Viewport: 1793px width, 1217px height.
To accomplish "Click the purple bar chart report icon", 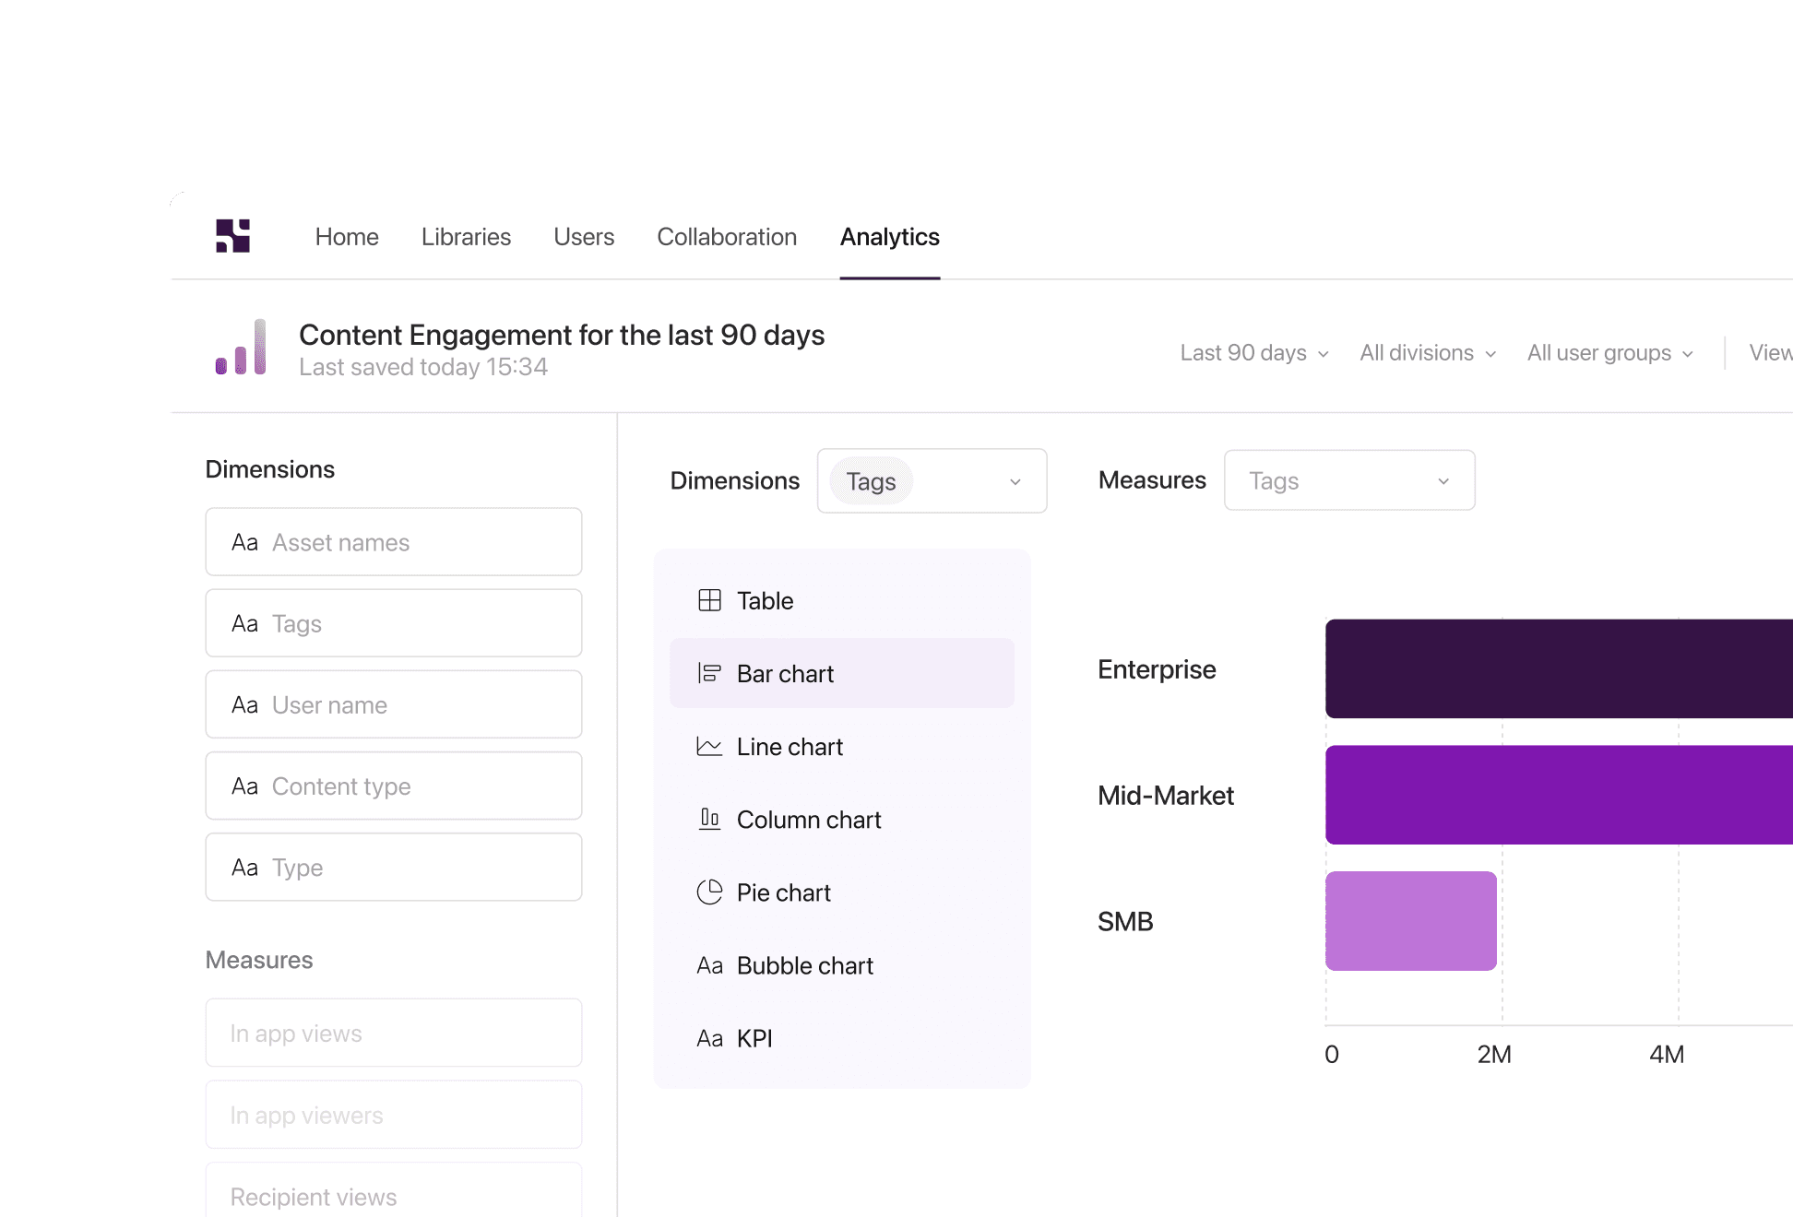I will [x=241, y=348].
